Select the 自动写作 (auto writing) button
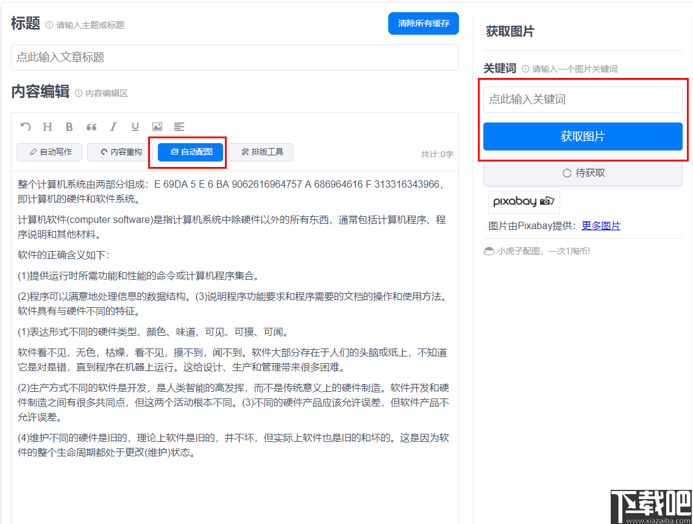The width and height of the screenshot is (693, 524). [49, 152]
